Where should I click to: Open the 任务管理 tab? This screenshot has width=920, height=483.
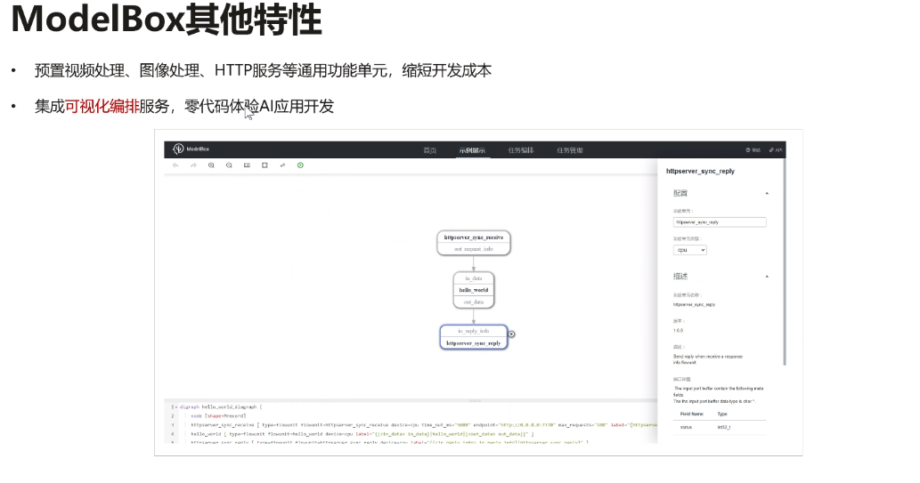(x=570, y=150)
